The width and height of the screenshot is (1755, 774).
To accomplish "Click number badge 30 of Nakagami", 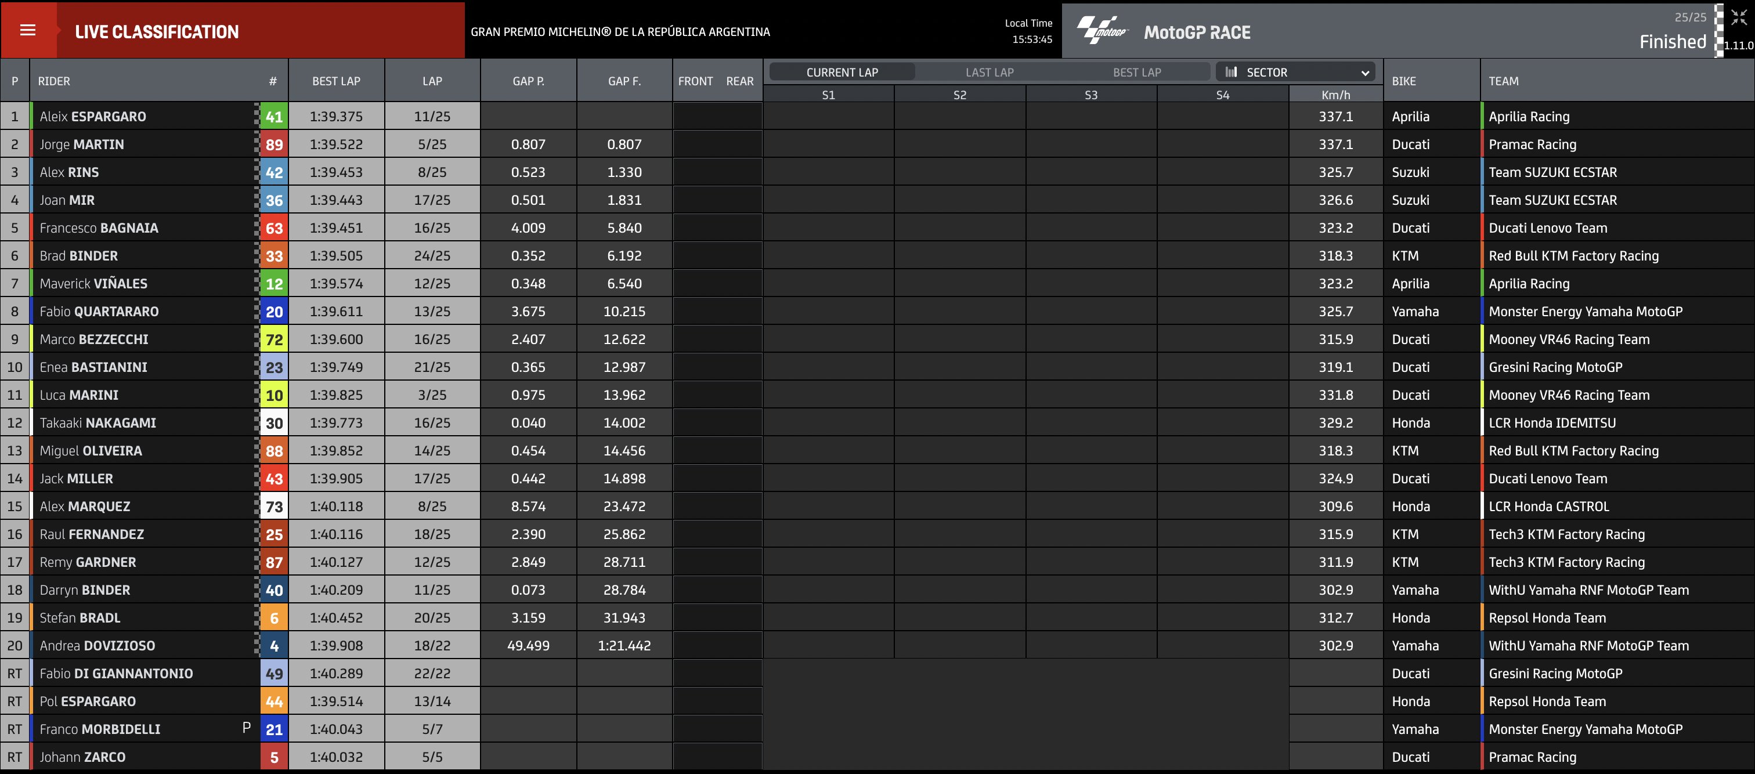I will tap(274, 423).
